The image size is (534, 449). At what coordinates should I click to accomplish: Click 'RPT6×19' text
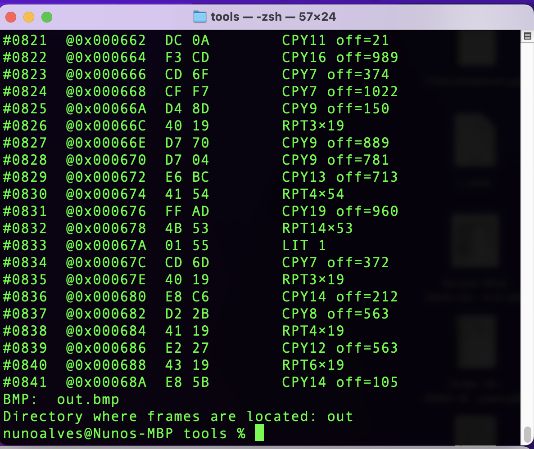point(313,365)
